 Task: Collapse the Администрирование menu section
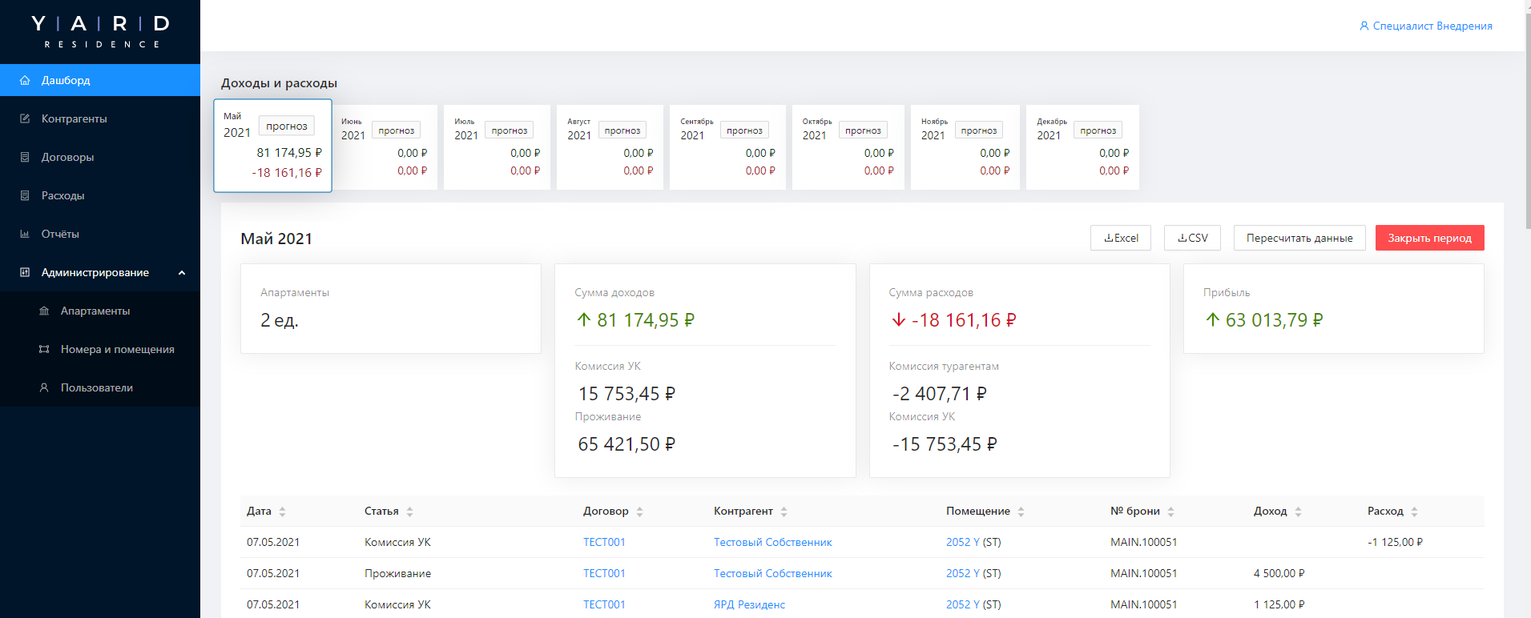pyautogui.click(x=182, y=272)
